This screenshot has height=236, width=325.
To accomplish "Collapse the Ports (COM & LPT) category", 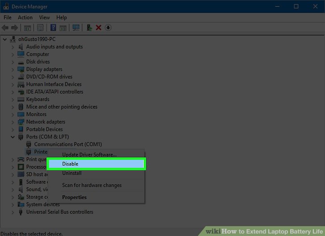I will [x=12, y=137].
